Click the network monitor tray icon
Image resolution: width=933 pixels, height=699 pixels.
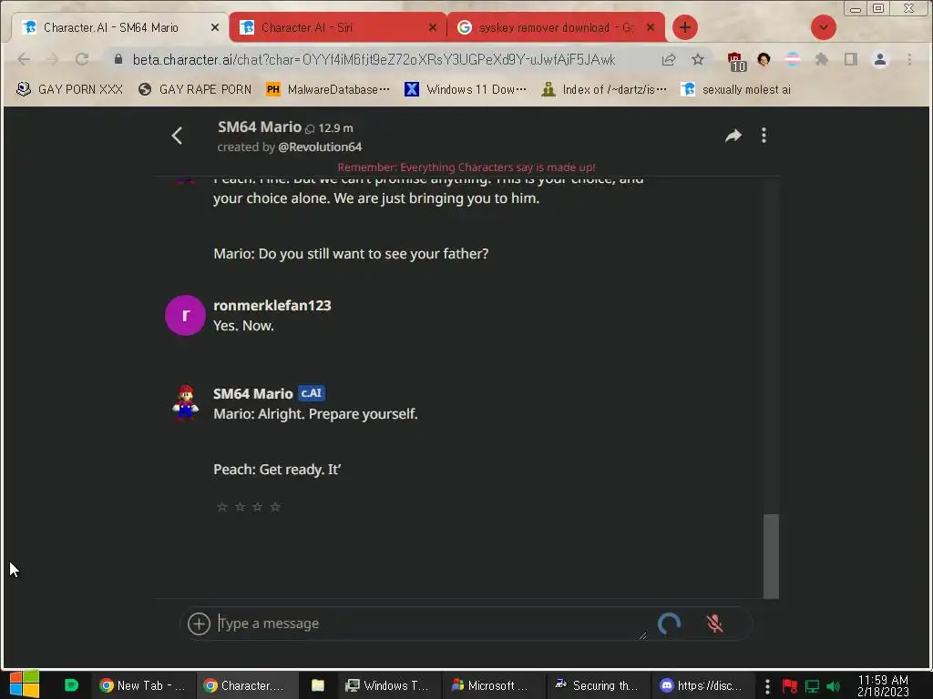click(812, 686)
